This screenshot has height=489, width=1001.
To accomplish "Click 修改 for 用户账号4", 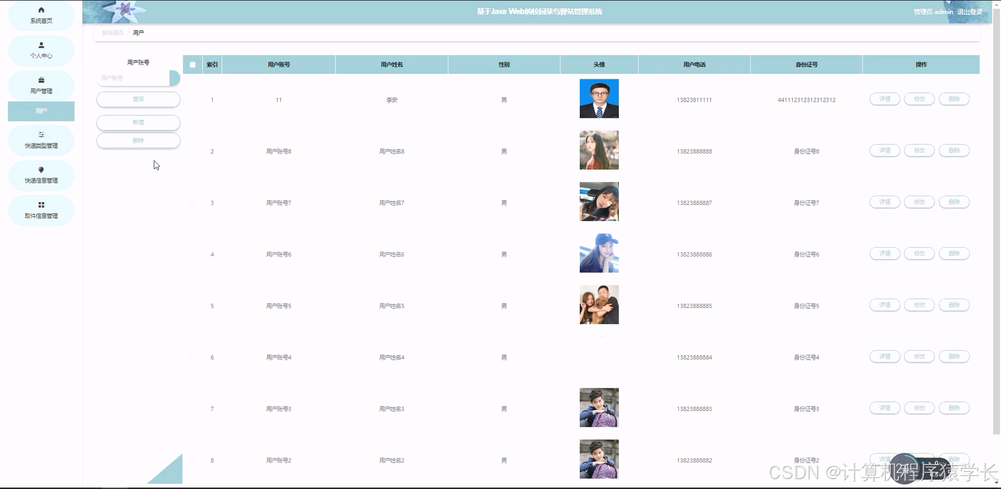I will pyautogui.click(x=919, y=357).
